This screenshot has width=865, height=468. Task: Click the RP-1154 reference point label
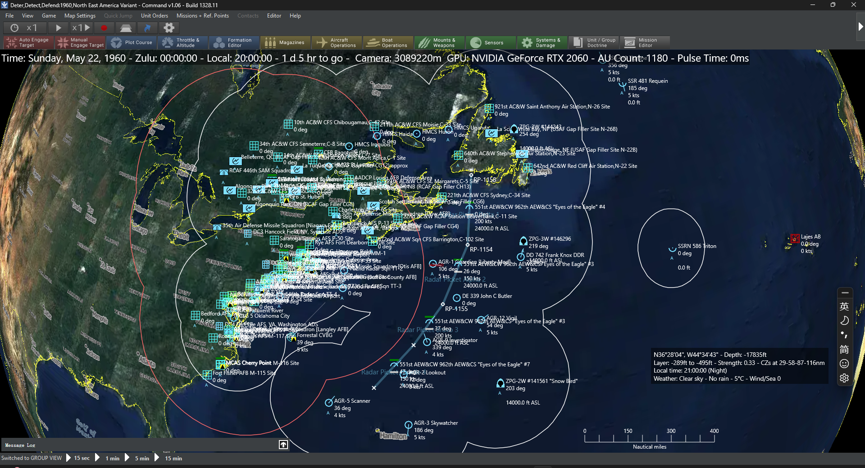(x=481, y=249)
